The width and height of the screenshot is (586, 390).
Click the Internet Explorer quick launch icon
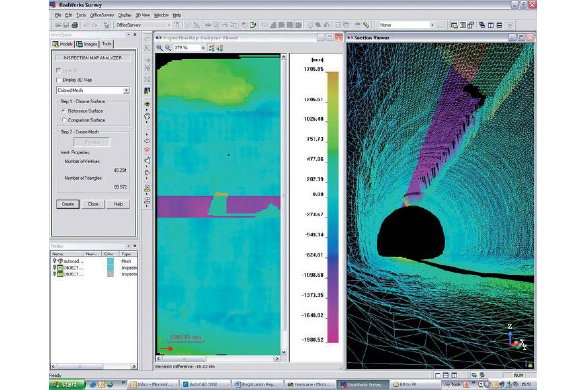coord(92,385)
